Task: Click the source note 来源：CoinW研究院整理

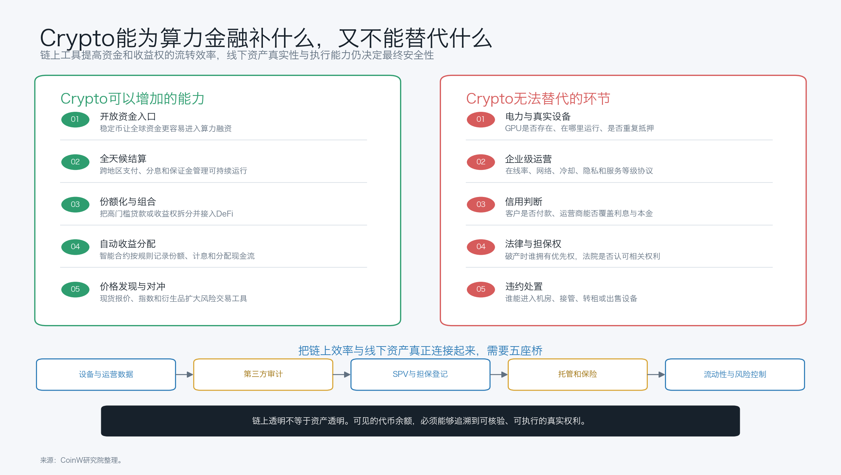Action: point(81,460)
